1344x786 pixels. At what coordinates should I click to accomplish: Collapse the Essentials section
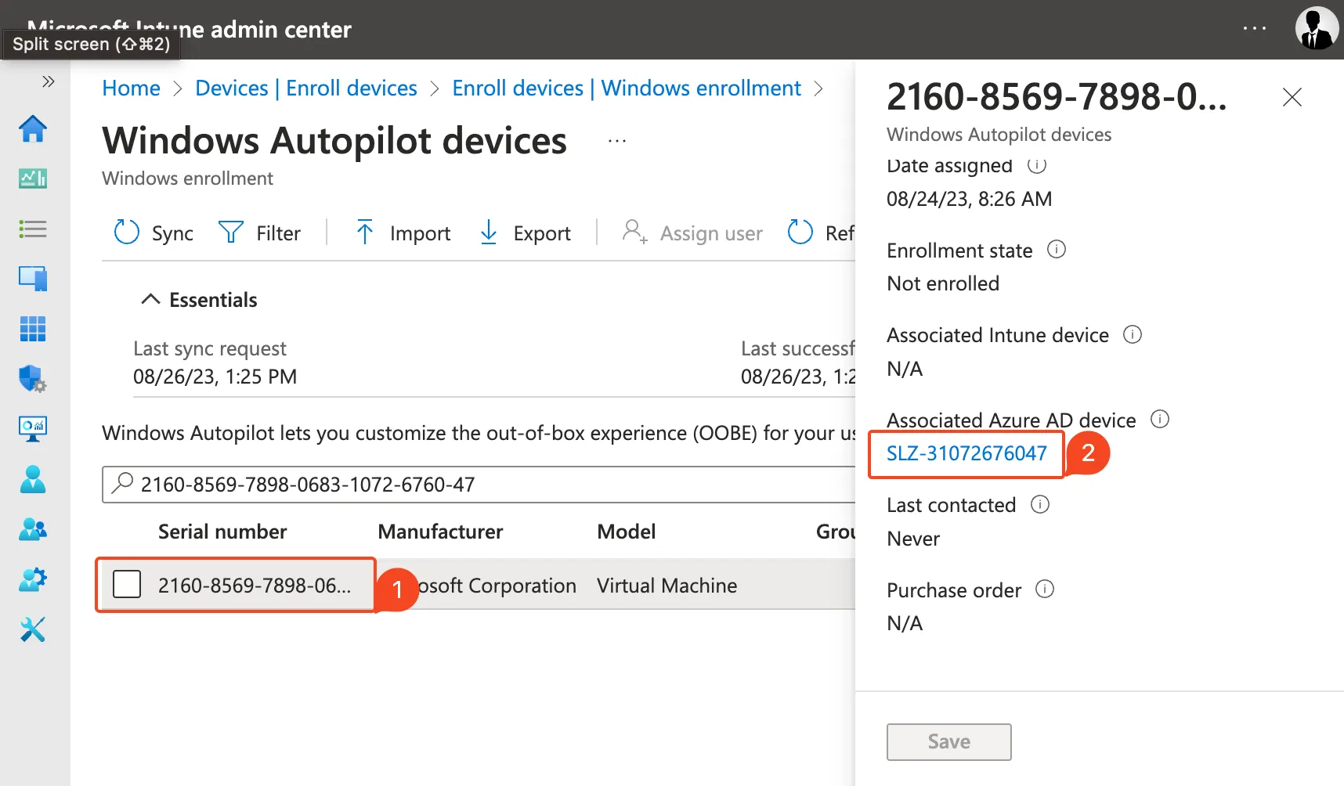(198, 300)
